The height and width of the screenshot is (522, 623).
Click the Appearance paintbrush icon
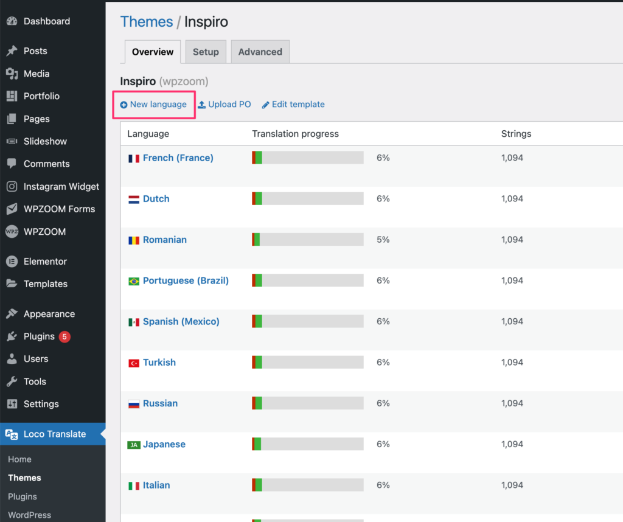pos(12,314)
